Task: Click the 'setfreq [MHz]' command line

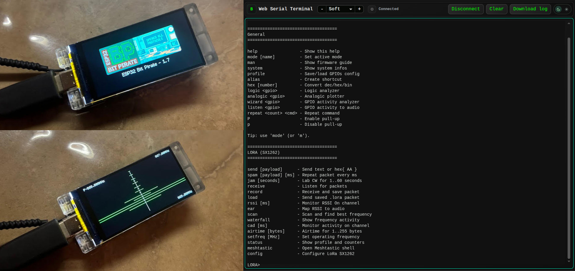Action: (x=304, y=237)
